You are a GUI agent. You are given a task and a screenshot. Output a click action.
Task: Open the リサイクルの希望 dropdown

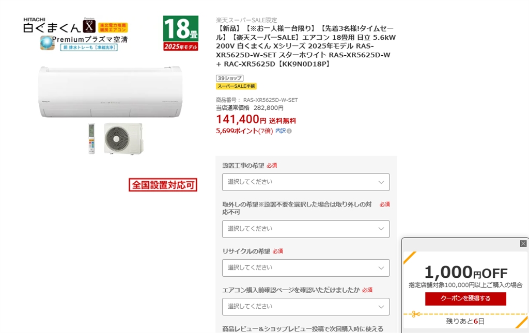coord(306,267)
